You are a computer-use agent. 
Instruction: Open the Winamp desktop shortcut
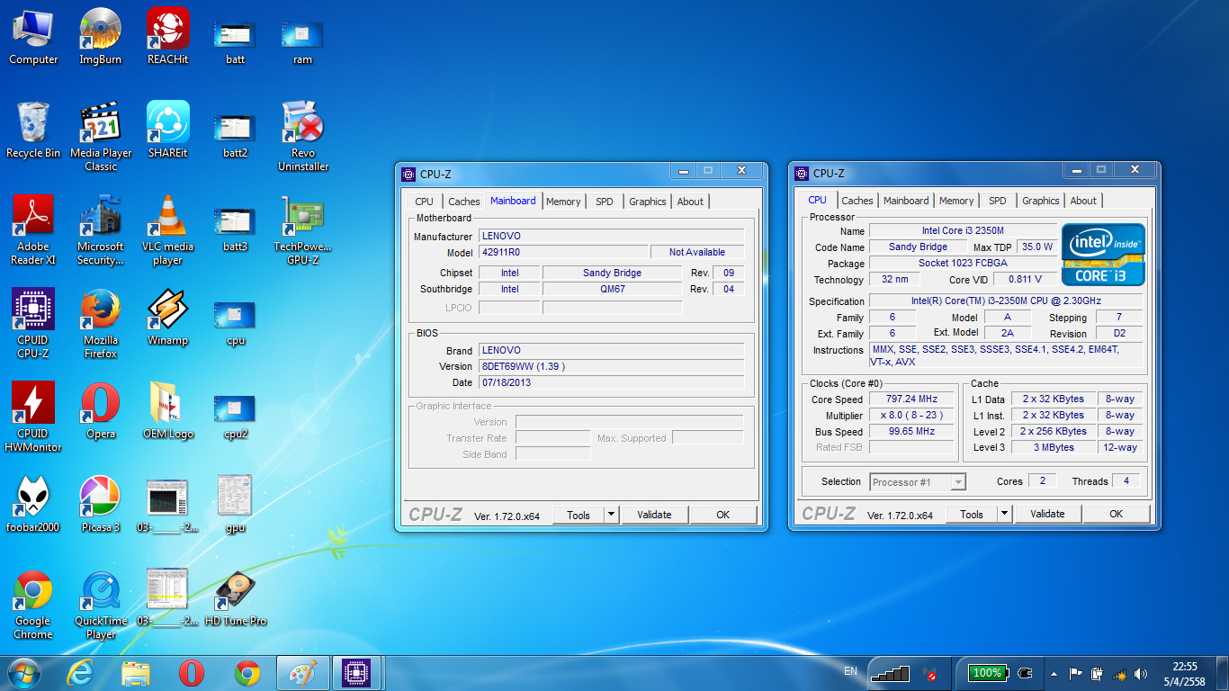coord(167,310)
